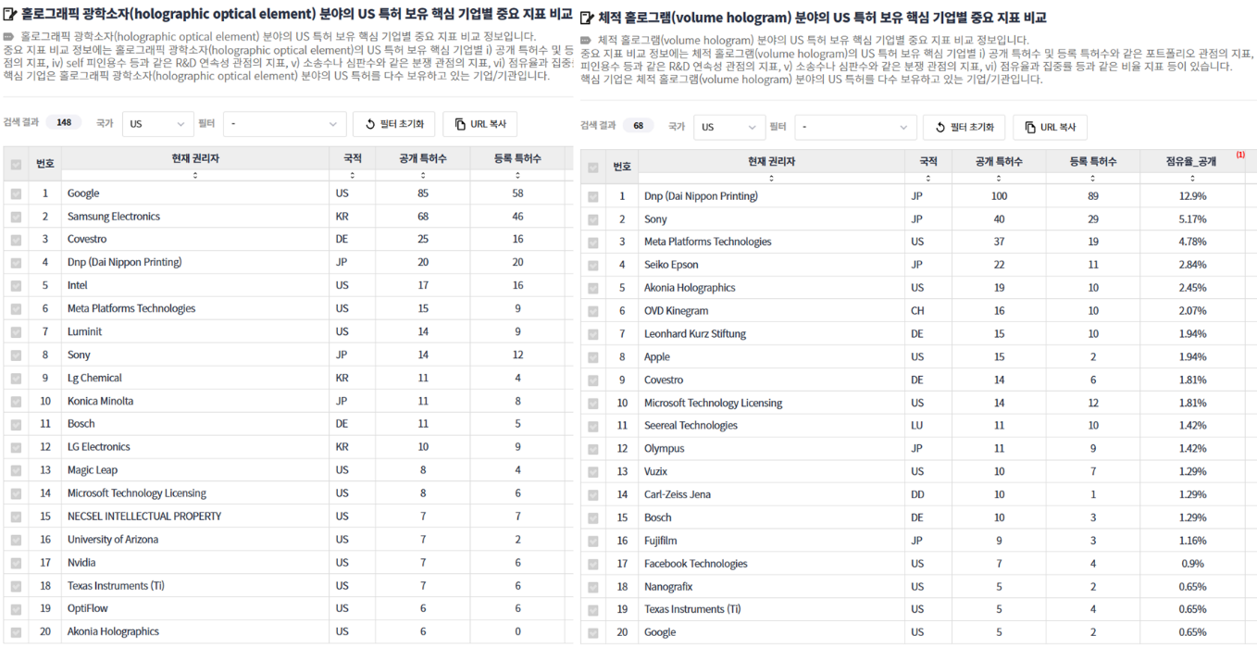Open the right 국가 US dropdown
This screenshot has width=1257, height=648.
tap(728, 127)
